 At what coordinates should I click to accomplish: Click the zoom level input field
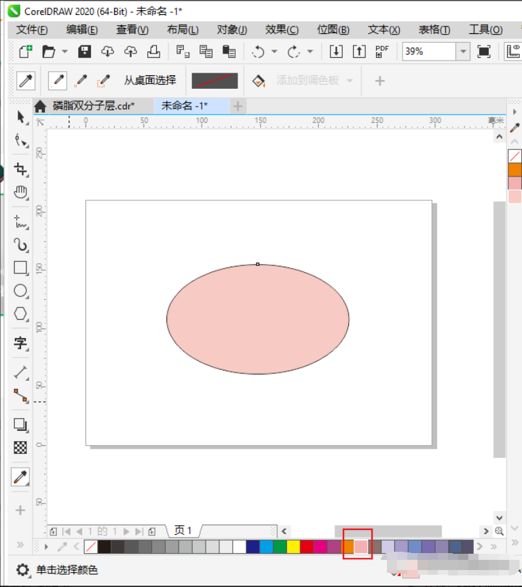(429, 52)
